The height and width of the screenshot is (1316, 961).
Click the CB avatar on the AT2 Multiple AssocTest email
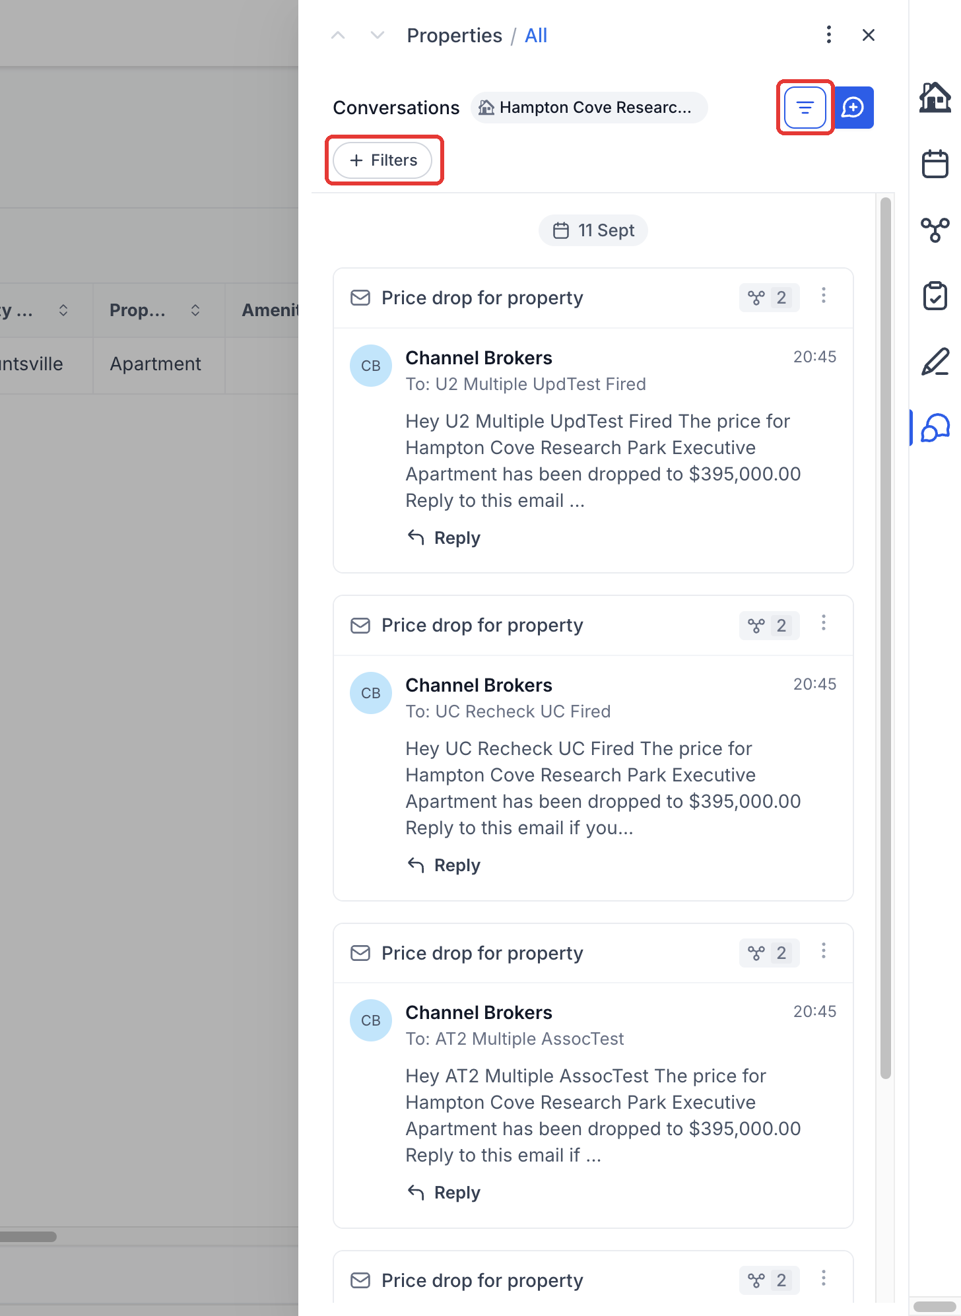(371, 1020)
